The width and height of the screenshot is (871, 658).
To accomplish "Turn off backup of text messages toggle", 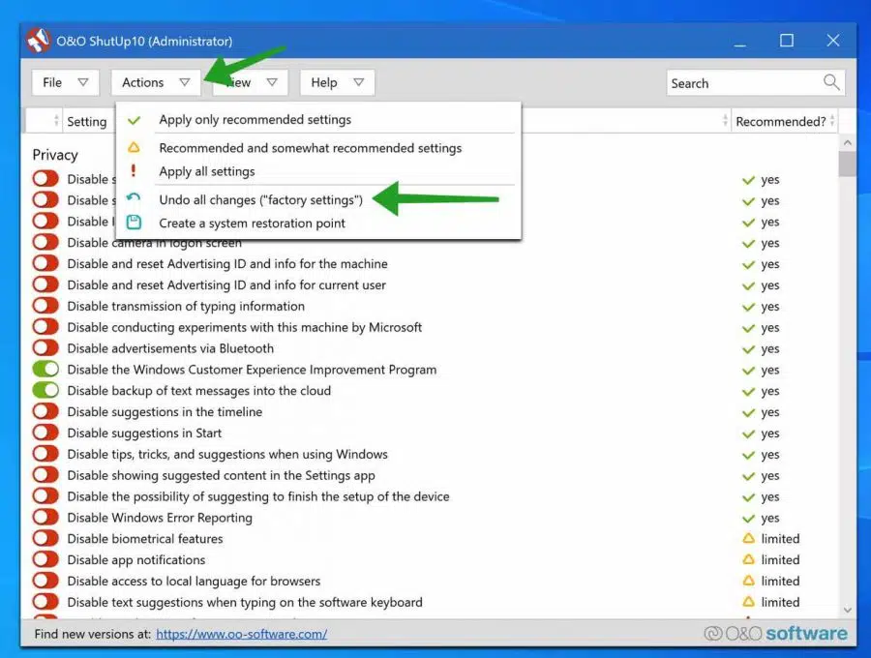I will (x=45, y=390).
